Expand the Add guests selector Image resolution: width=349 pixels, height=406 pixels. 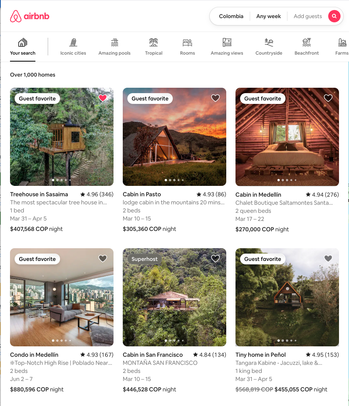pyautogui.click(x=307, y=16)
